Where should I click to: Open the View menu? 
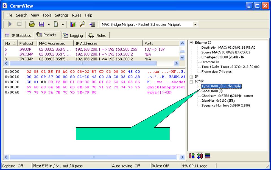[x=35, y=15]
